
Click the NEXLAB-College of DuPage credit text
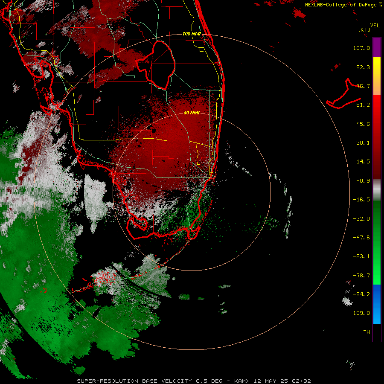(x=343, y=5)
